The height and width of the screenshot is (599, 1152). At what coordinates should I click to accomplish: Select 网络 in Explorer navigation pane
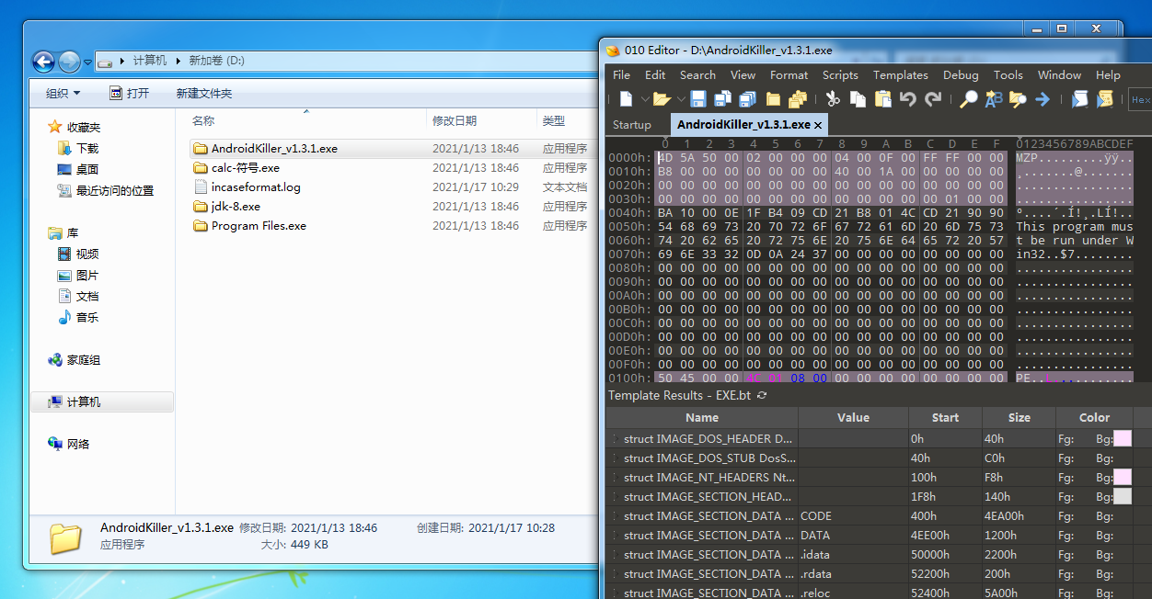click(78, 444)
